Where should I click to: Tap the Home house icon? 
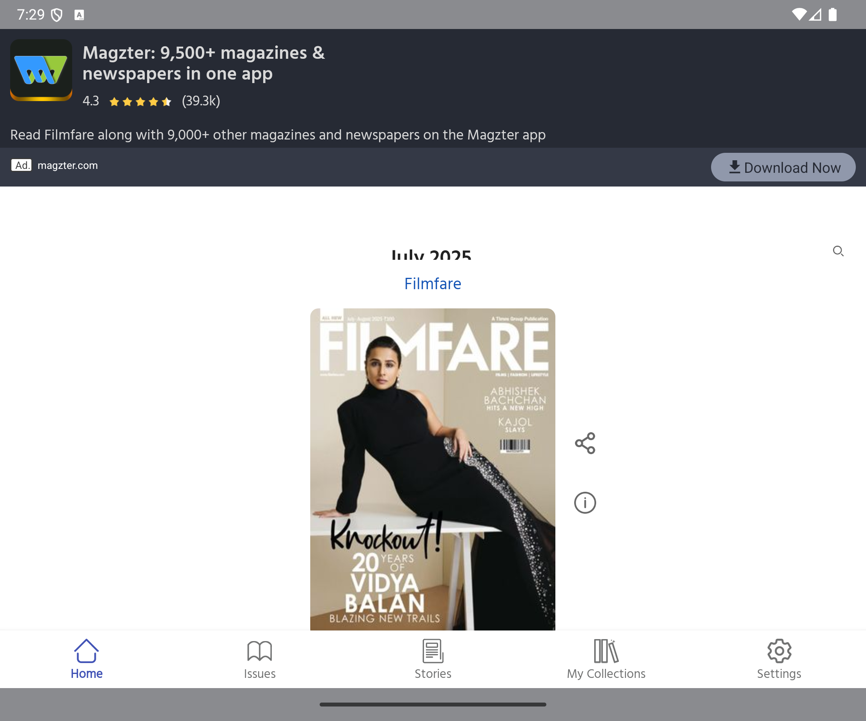point(86,651)
